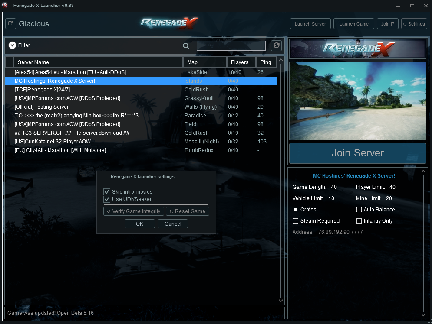Expand the Filter panel chevron
The width and height of the screenshot is (432, 324).
pyautogui.click(x=12, y=45)
